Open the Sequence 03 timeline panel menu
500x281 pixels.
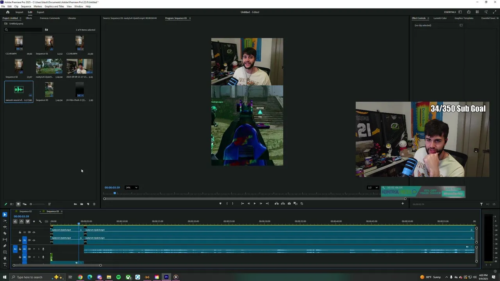pyautogui.click(x=61, y=212)
